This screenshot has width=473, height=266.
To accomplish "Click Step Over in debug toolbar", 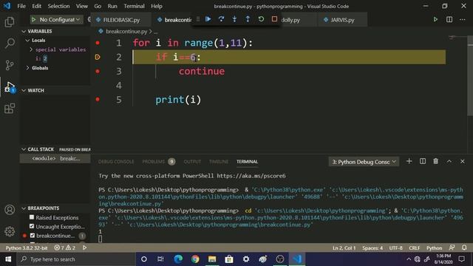I will coord(222,19).
